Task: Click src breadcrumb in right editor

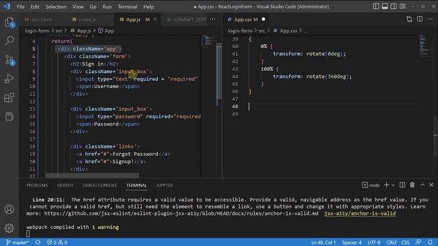Action: click(x=261, y=31)
